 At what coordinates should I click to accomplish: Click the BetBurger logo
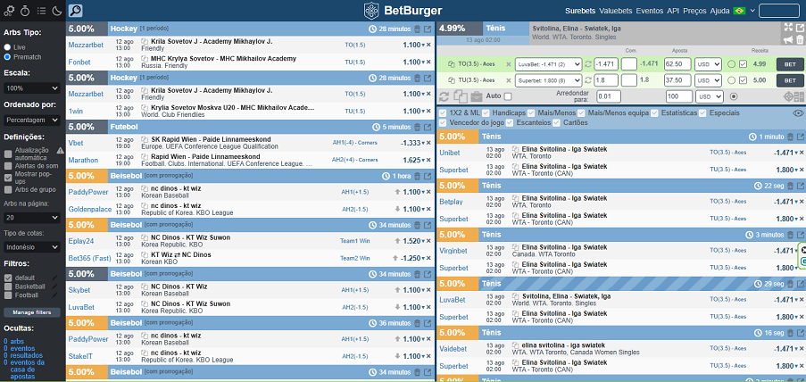point(403,11)
